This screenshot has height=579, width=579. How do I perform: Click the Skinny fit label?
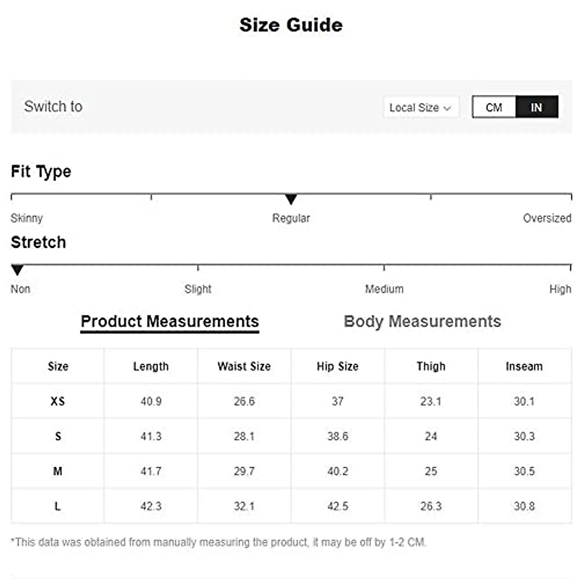27,218
